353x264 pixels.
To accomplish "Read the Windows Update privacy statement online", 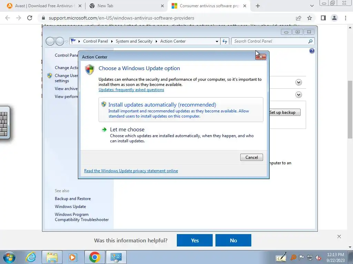I will click(131, 171).
